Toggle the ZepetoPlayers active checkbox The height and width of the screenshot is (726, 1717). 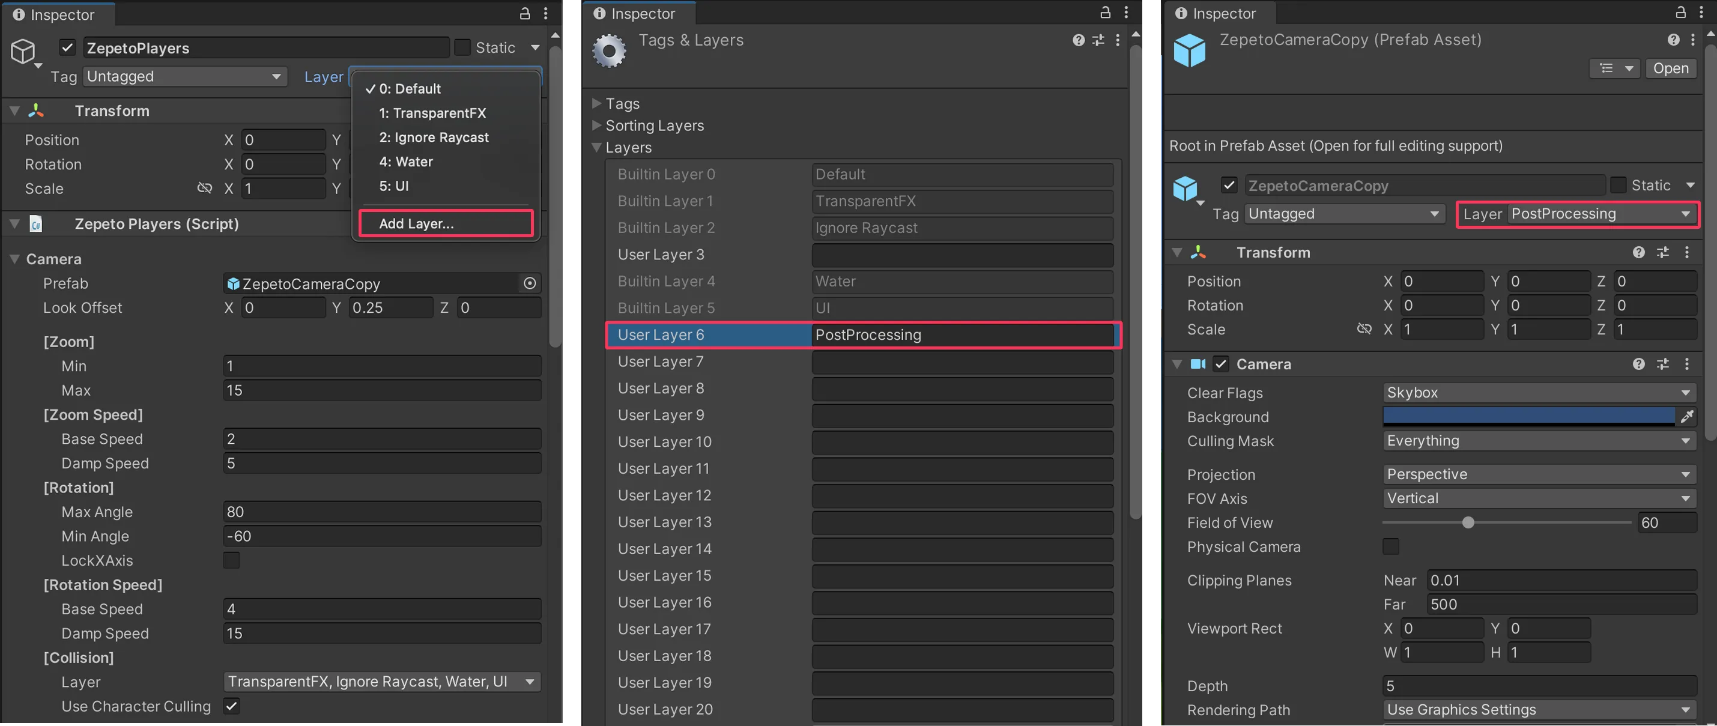click(67, 47)
